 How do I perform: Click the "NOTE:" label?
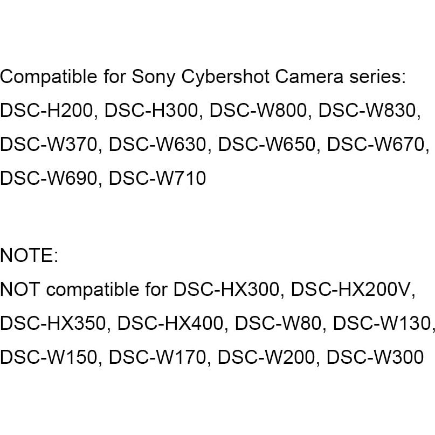click(29, 256)
